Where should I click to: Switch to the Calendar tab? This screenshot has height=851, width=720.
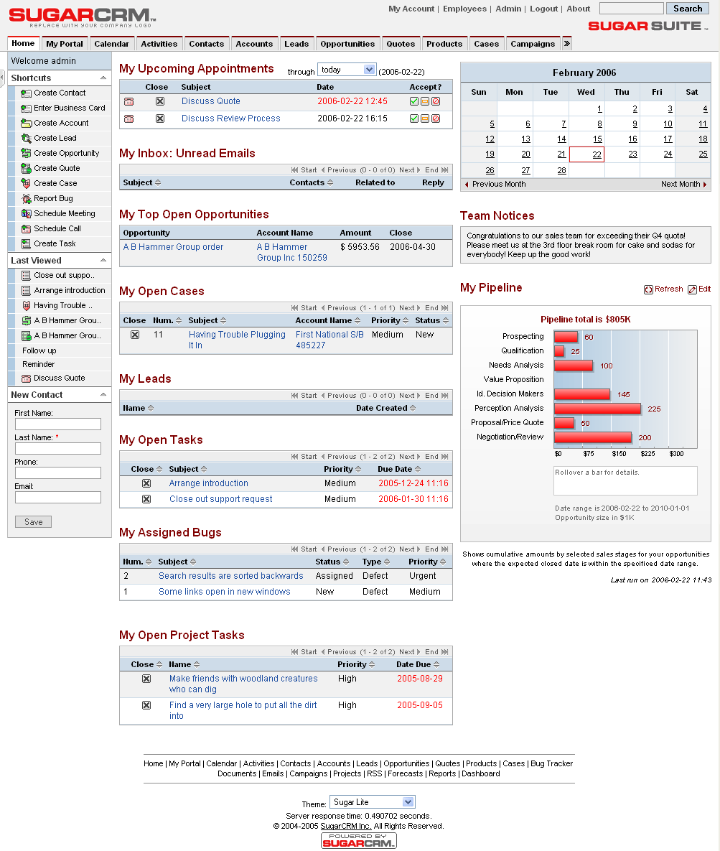pyautogui.click(x=112, y=44)
